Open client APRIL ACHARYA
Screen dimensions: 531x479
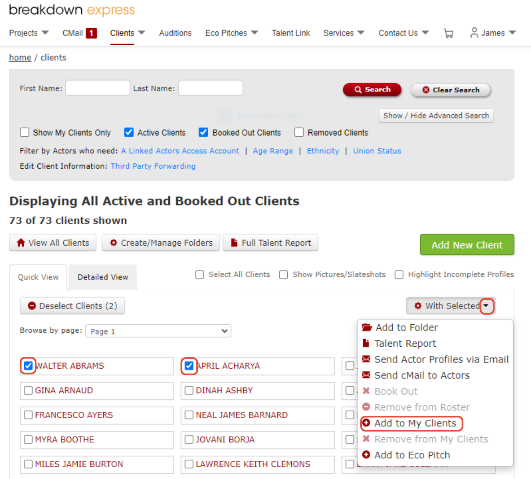click(228, 366)
